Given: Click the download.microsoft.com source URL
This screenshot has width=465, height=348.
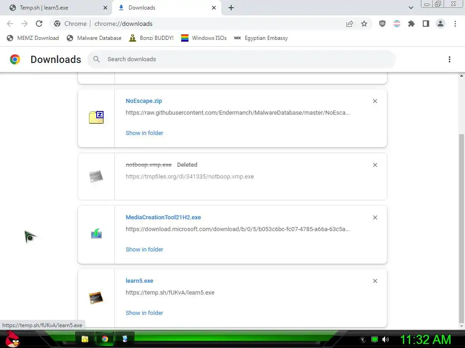Looking at the screenshot, I should point(237,229).
